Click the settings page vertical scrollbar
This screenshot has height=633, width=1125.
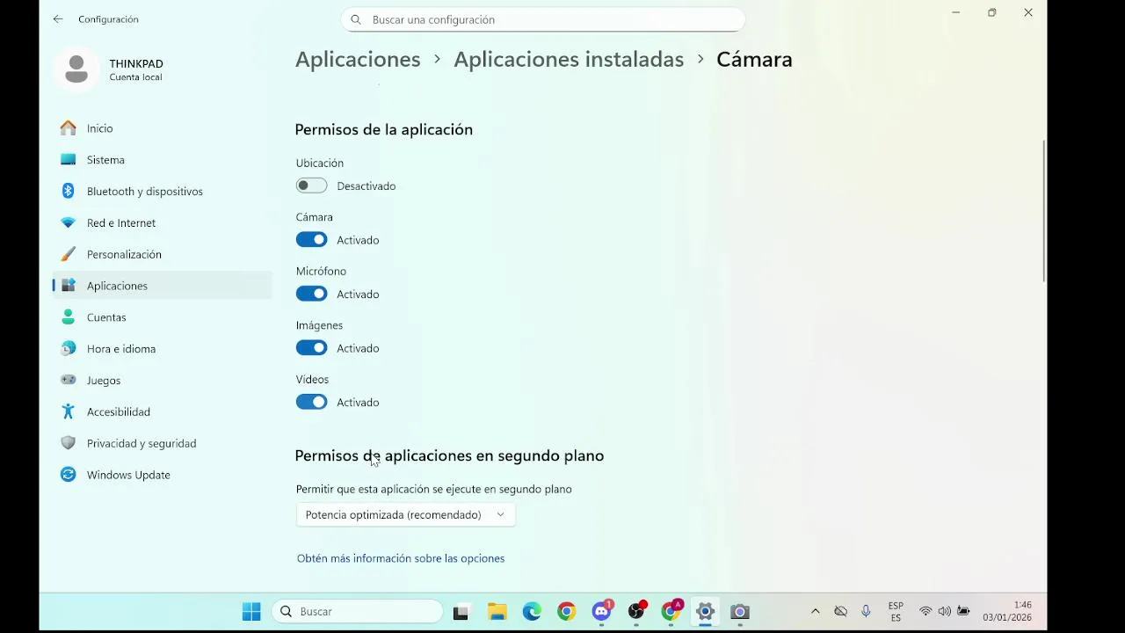[1044, 211]
